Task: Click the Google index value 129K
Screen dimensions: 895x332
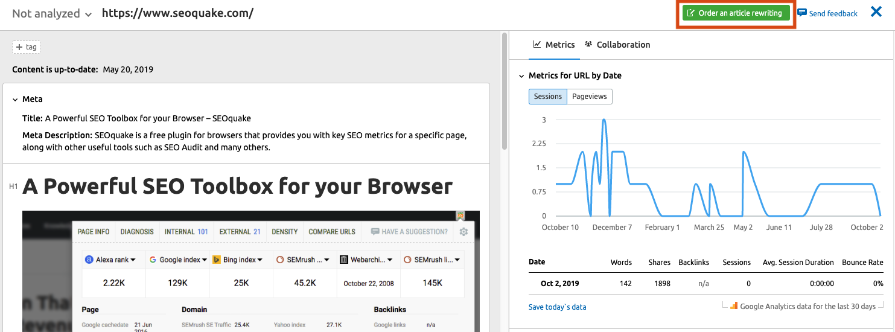Action: (x=177, y=283)
